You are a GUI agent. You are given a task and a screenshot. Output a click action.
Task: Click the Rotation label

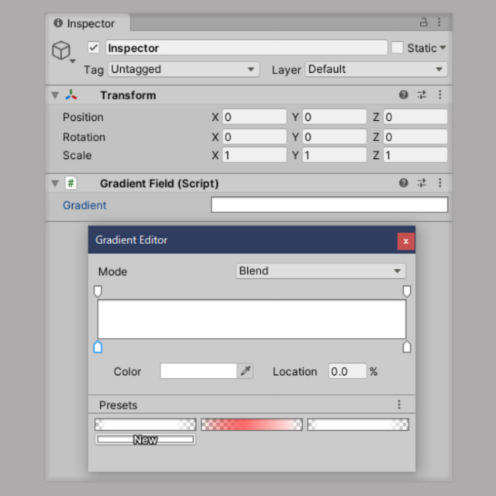coord(84,137)
